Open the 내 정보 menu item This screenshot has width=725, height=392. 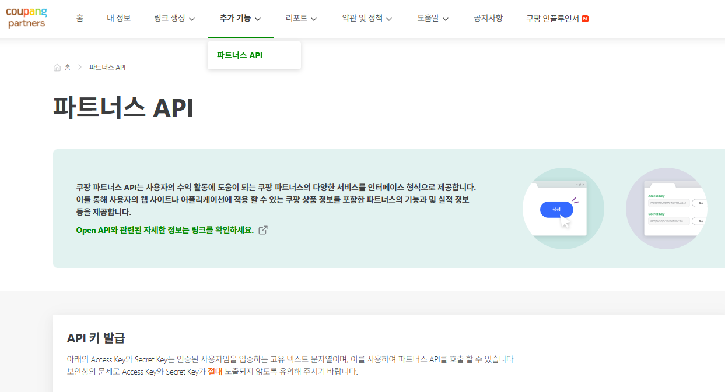[119, 18]
